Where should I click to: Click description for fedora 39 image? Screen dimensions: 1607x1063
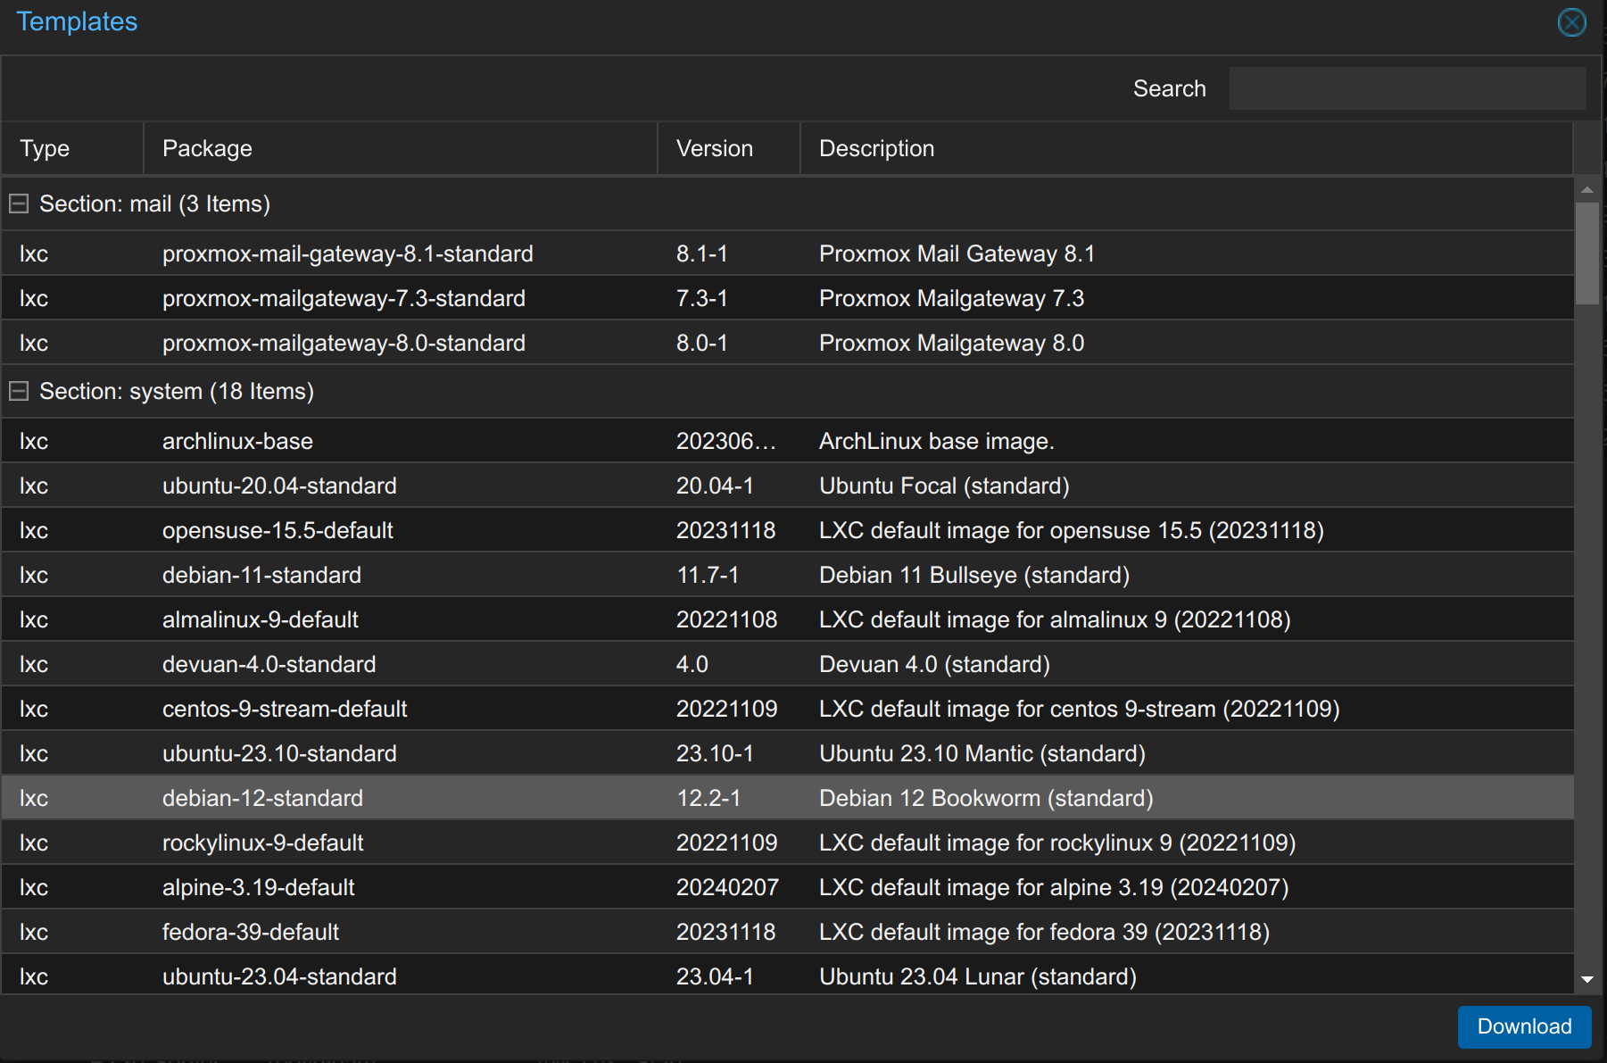coord(1044,932)
